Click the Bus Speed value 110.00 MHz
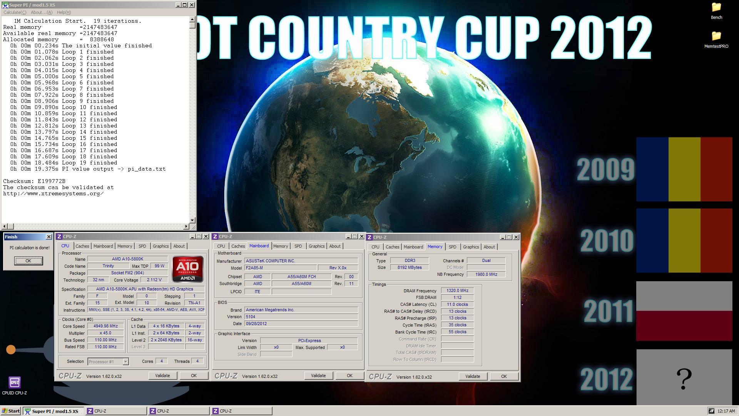 click(105, 340)
